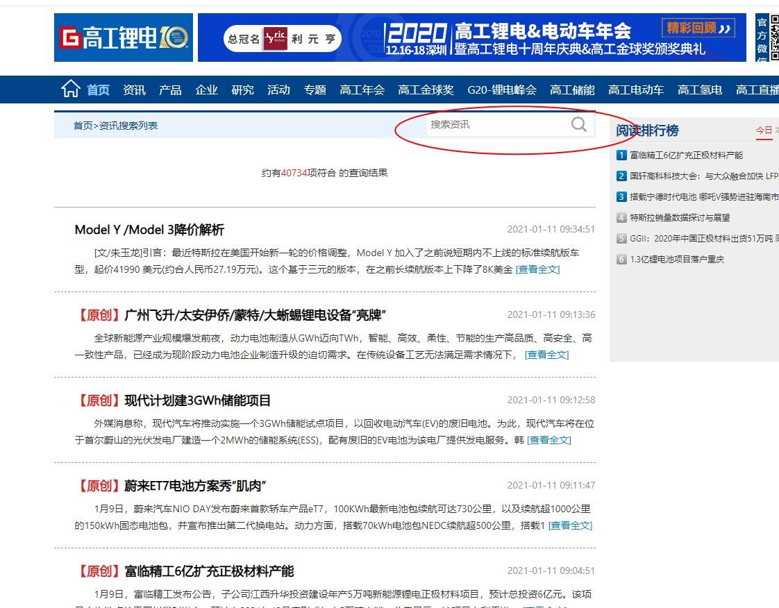Open the 产品 navigation menu item
The width and height of the screenshot is (779, 608).
pos(170,90)
